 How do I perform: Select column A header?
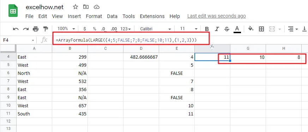coord(34,48)
